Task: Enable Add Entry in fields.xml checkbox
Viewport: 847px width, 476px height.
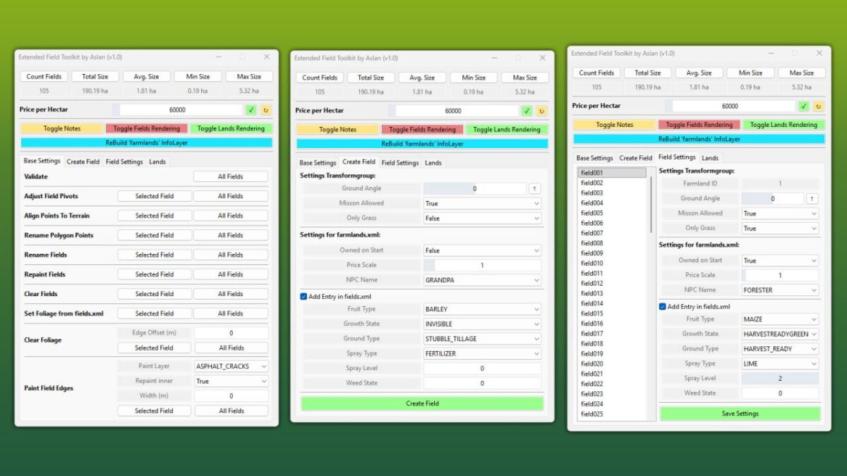Action: point(304,296)
